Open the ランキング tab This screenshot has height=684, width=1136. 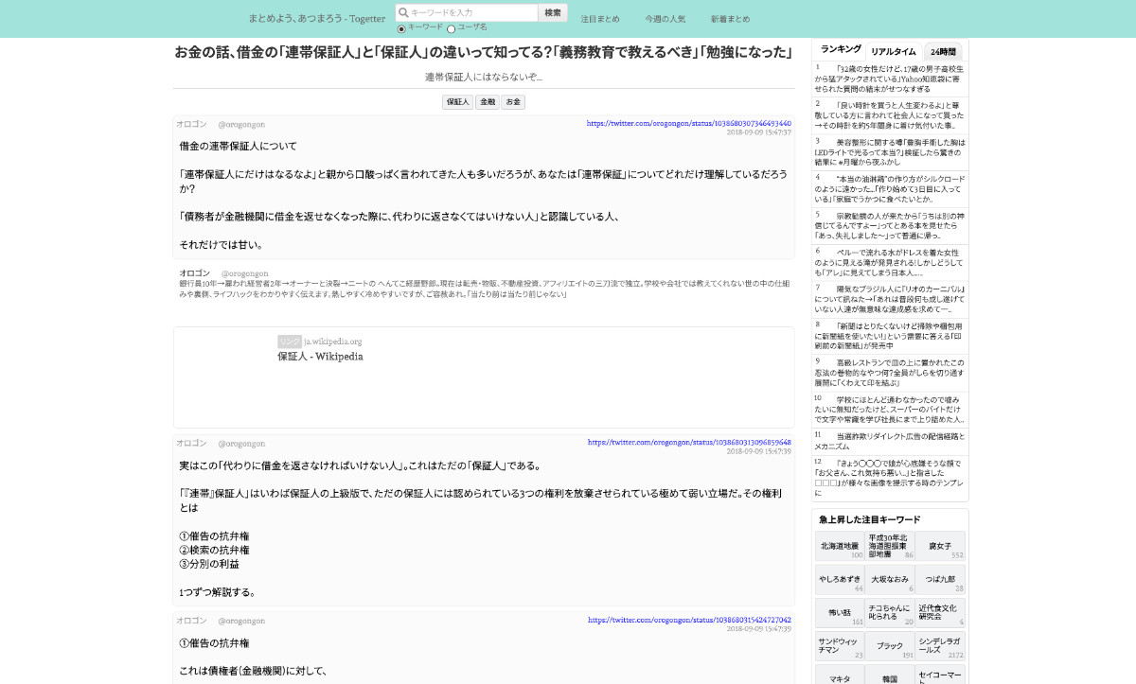click(x=841, y=50)
